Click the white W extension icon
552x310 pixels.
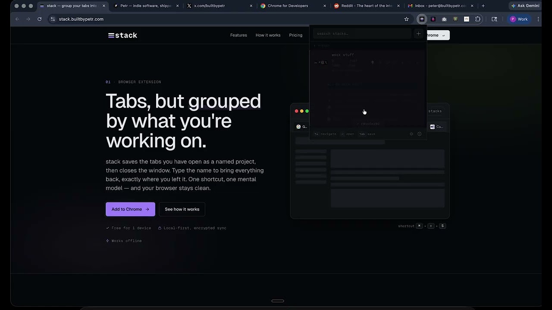pyautogui.click(x=467, y=19)
